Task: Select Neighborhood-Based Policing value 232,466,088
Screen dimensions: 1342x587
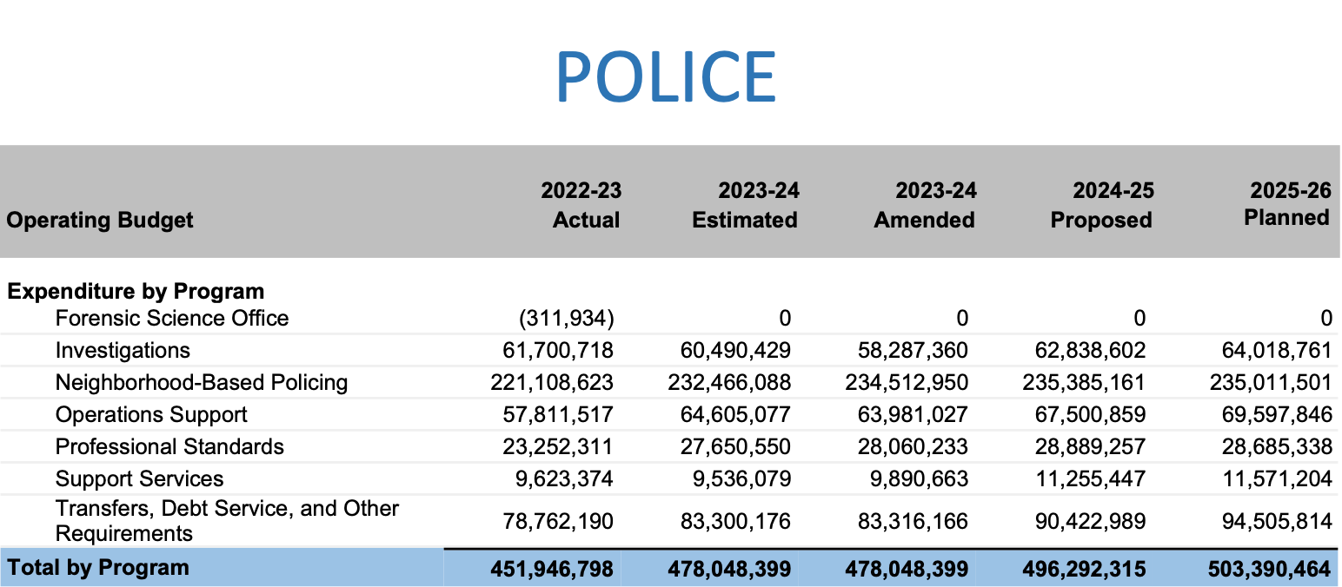Action: (730, 383)
